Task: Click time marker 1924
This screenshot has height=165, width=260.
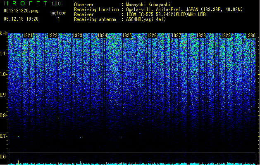Action: pos(103,35)
